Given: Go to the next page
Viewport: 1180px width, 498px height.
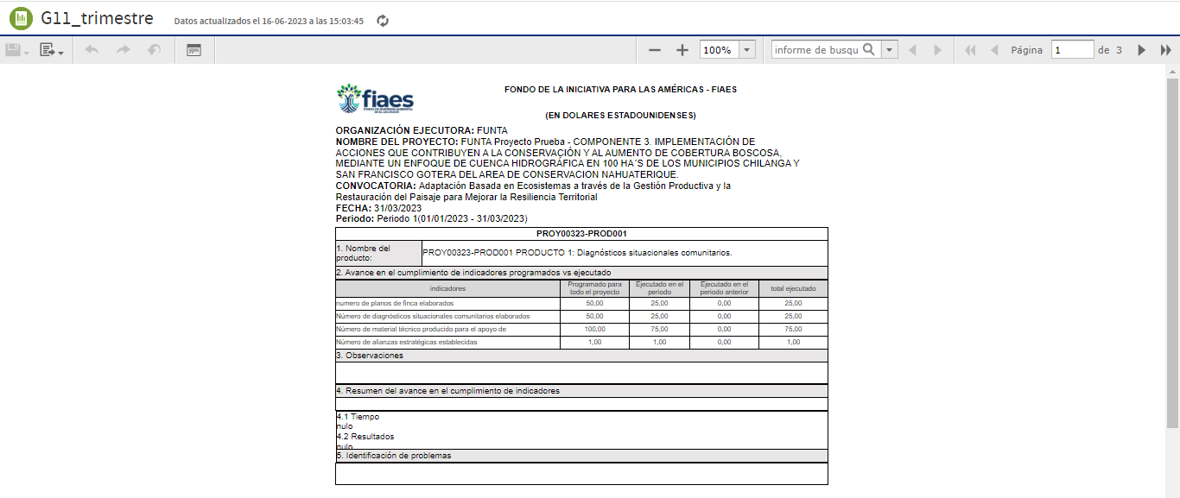Looking at the screenshot, I should tap(1142, 51).
